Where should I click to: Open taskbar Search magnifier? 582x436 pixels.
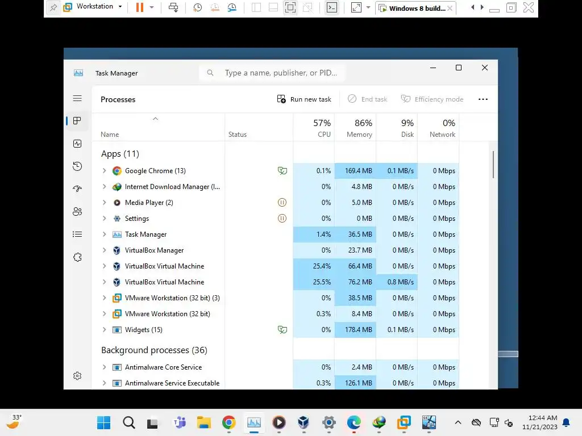pos(129,422)
